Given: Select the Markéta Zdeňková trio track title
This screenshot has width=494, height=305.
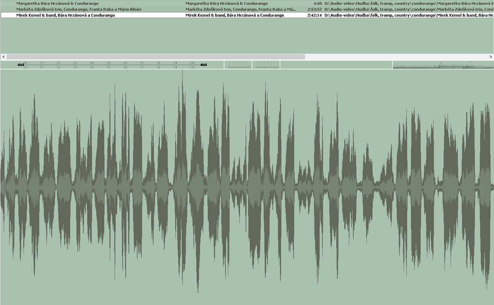Looking at the screenshot, I should [x=79, y=9].
